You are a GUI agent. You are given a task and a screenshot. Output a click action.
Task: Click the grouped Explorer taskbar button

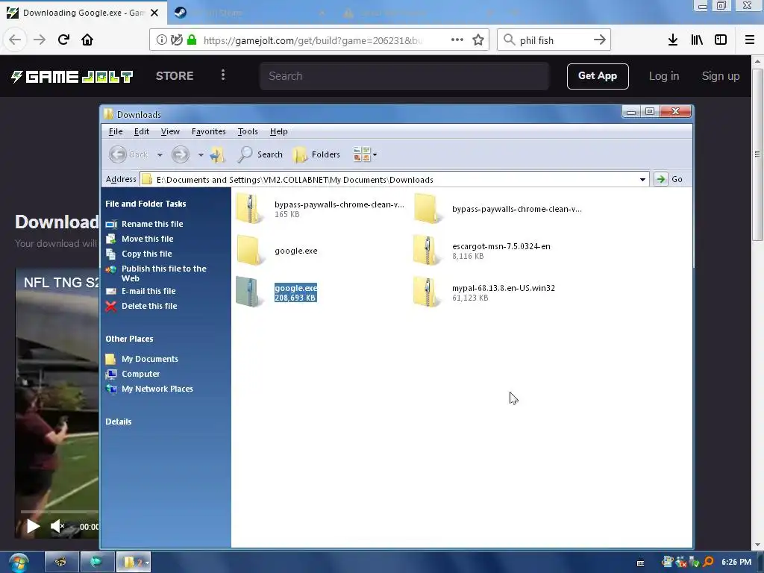pos(133,563)
